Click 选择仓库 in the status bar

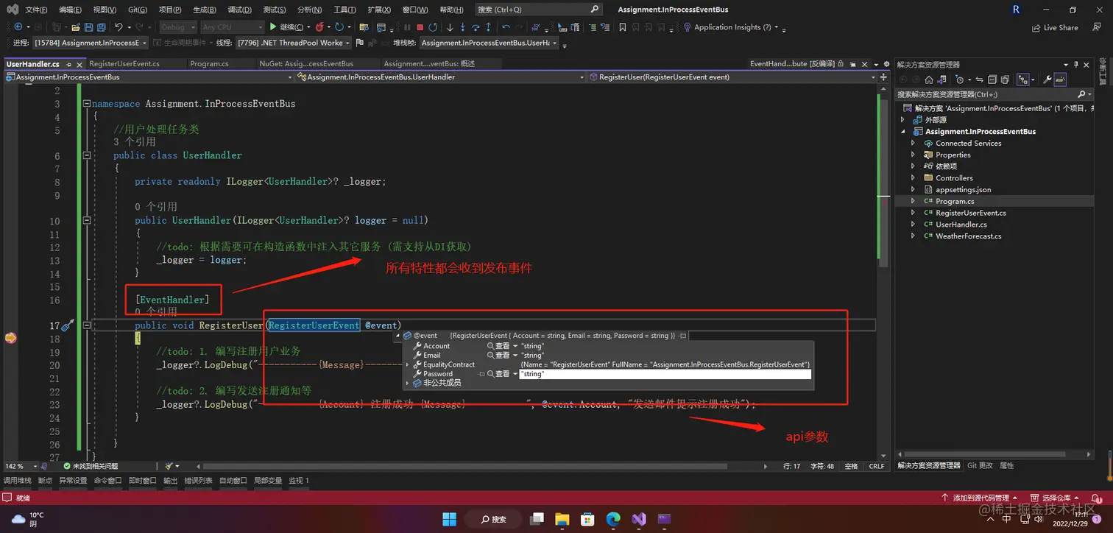[x=1056, y=498]
